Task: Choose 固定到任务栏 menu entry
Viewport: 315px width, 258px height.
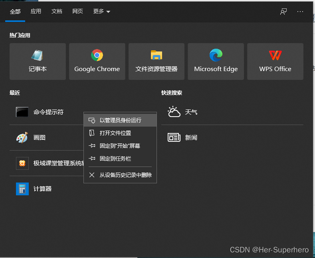Action: [120, 159]
